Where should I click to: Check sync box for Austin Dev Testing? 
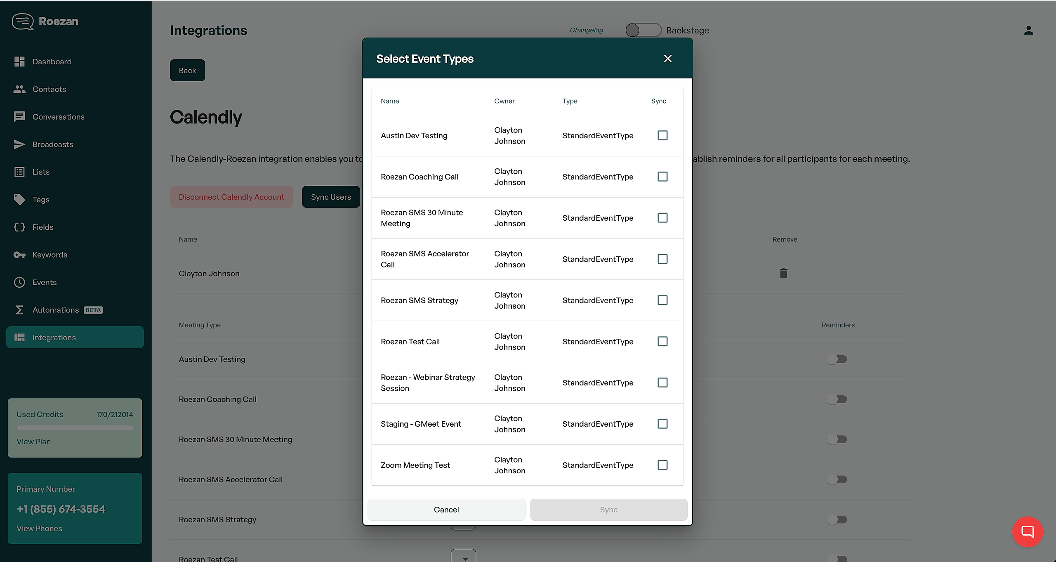click(662, 135)
